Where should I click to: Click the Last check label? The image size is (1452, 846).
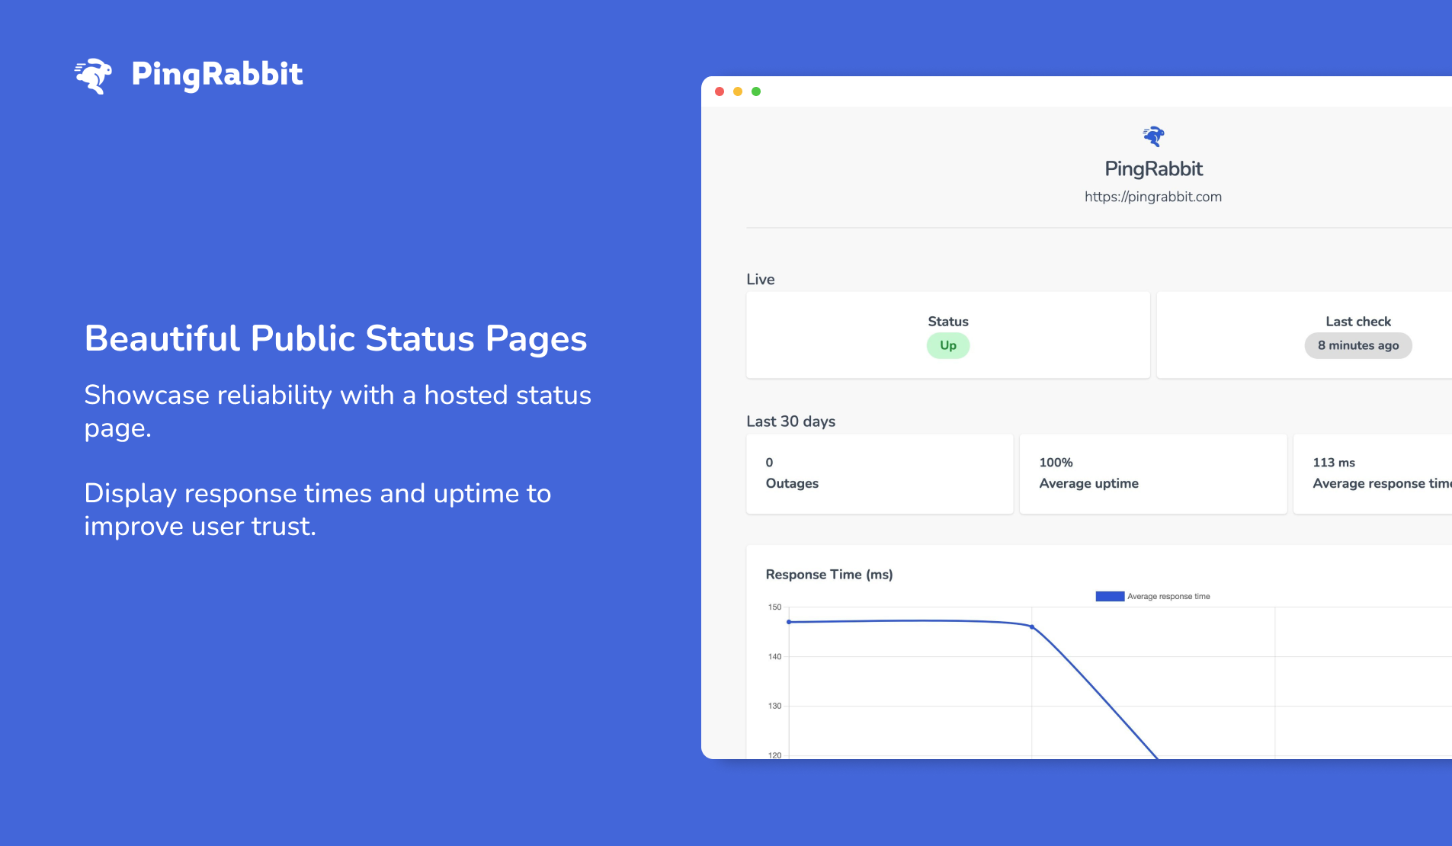click(x=1358, y=322)
